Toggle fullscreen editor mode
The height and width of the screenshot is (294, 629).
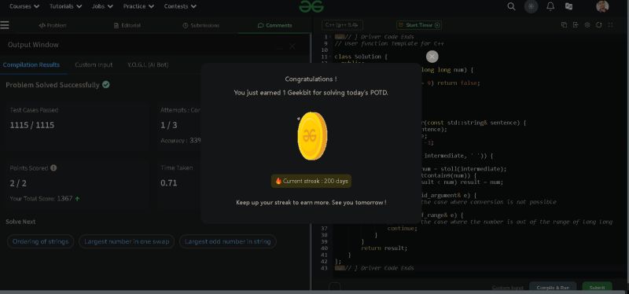pos(610,25)
